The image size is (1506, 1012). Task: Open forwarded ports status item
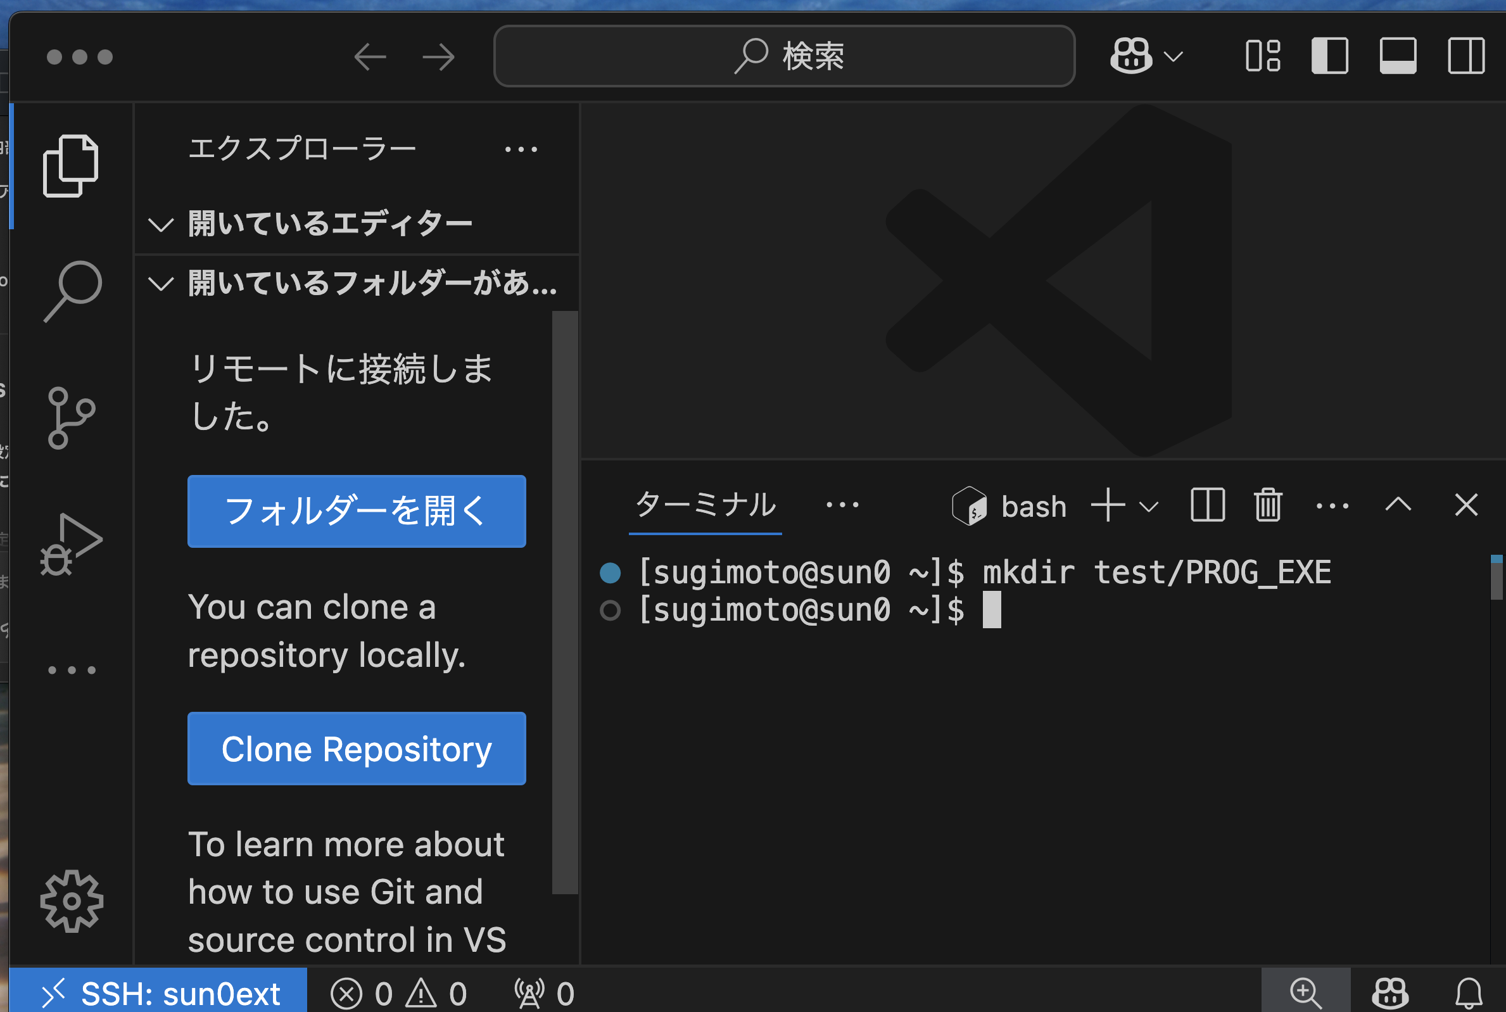(x=544, y=993)
